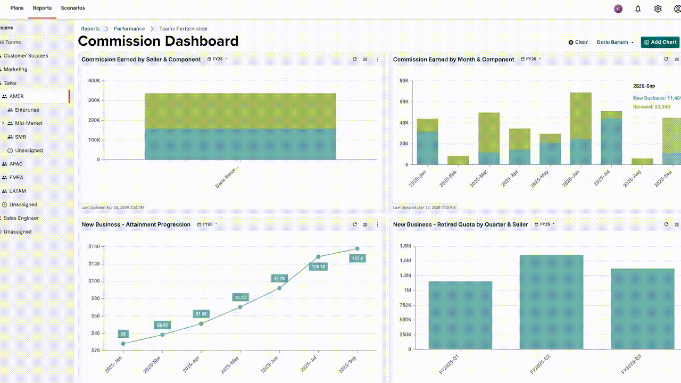Switch to the Scenarios tab

[73, 8]
